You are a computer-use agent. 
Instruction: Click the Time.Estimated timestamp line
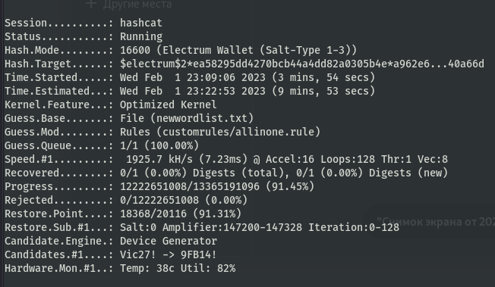(x=190, y=91)
